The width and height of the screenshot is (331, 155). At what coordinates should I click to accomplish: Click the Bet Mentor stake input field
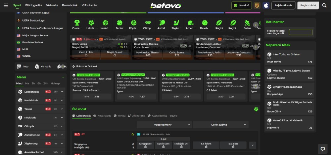click(x=300, y=32)
